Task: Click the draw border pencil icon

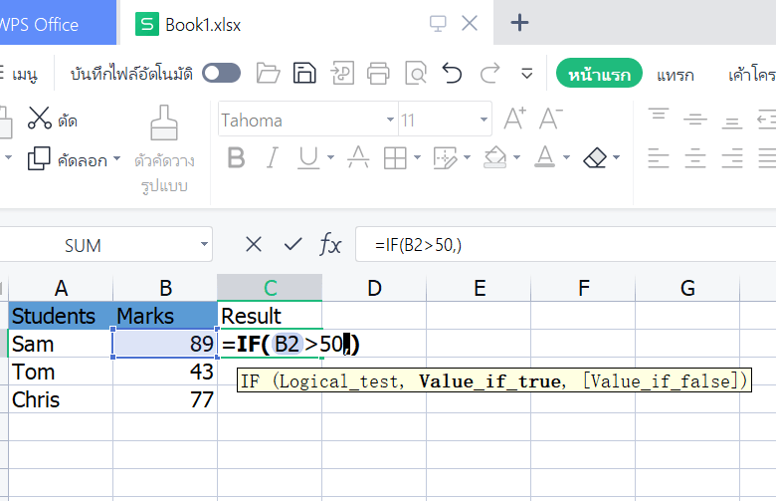Action: pyautogui.click(x=445, y=158)
